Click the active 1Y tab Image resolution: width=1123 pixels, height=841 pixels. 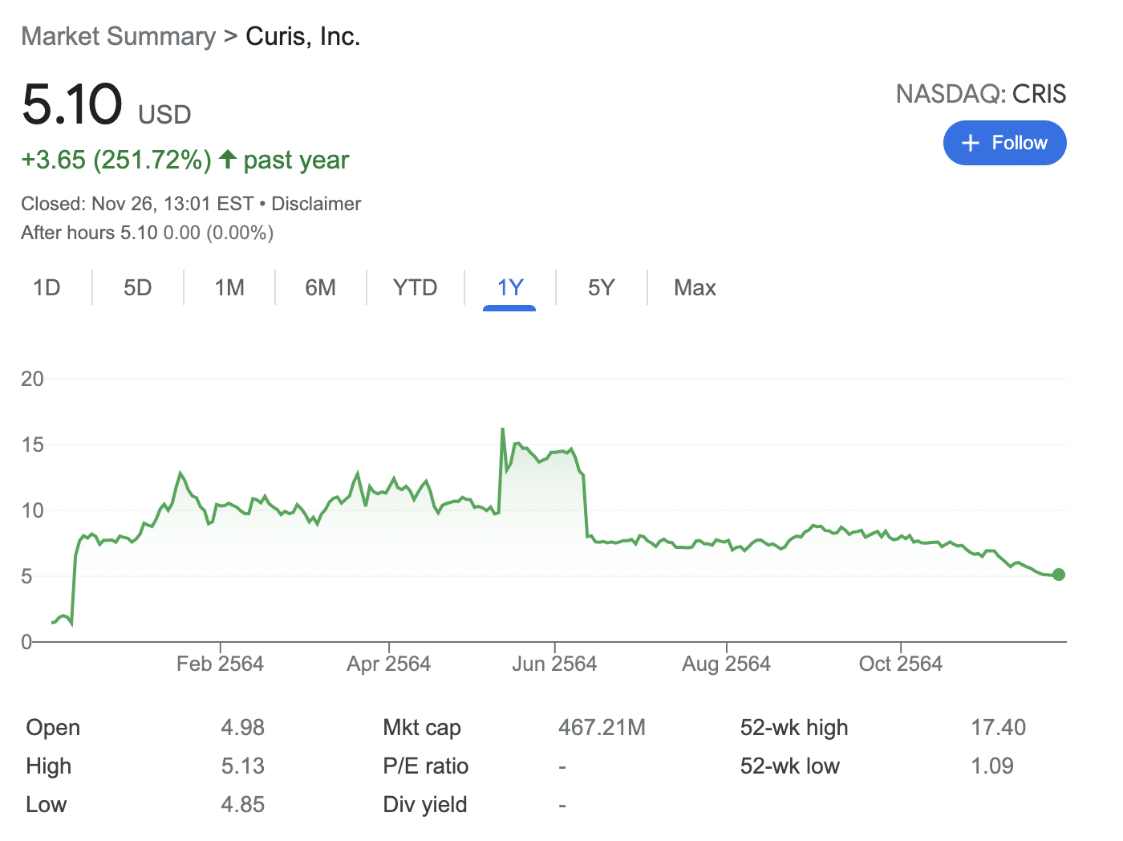(510, 287)
